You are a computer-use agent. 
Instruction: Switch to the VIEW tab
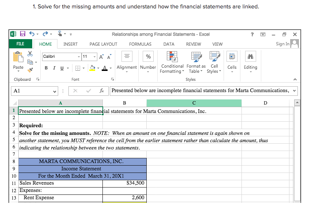[217, 44]
